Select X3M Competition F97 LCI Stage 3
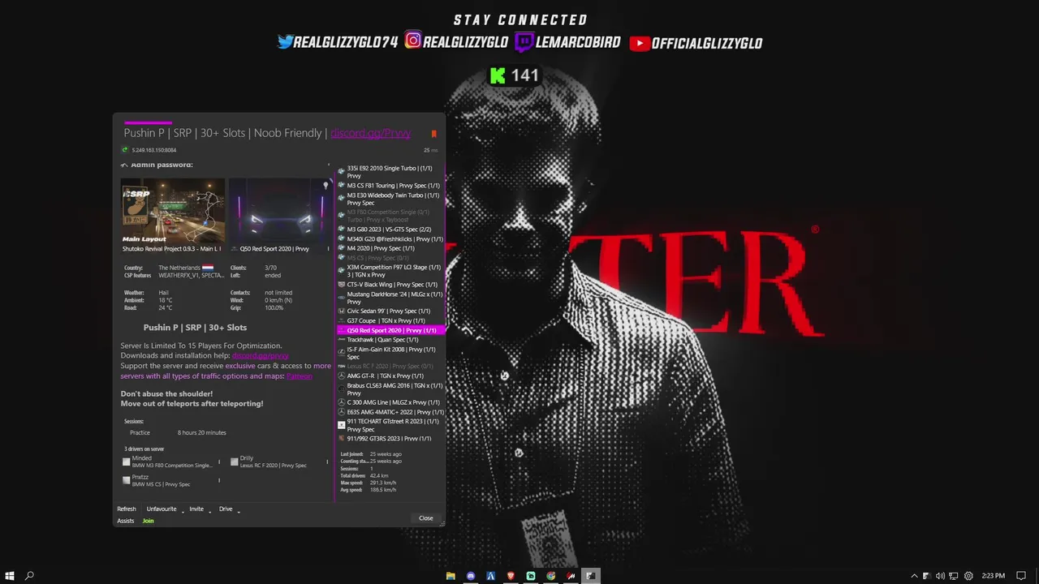Viewport: 1039px width, 584px height. point(390,271)
